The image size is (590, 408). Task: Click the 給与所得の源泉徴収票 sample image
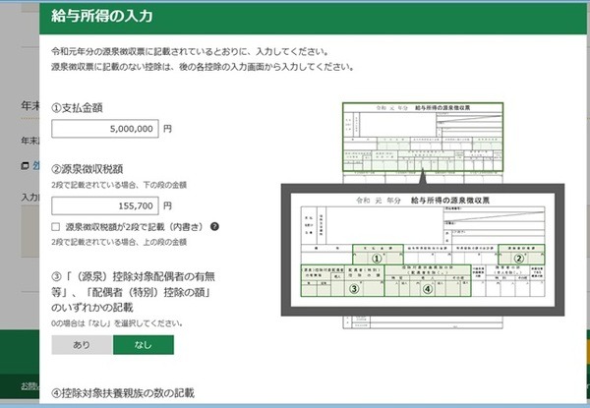click(423, 215)
